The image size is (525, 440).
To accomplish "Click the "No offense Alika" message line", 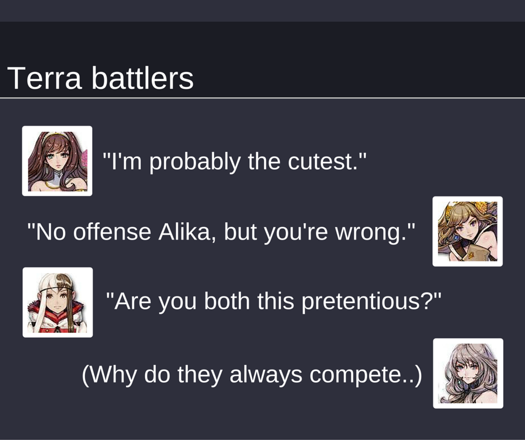I will 221,231.
